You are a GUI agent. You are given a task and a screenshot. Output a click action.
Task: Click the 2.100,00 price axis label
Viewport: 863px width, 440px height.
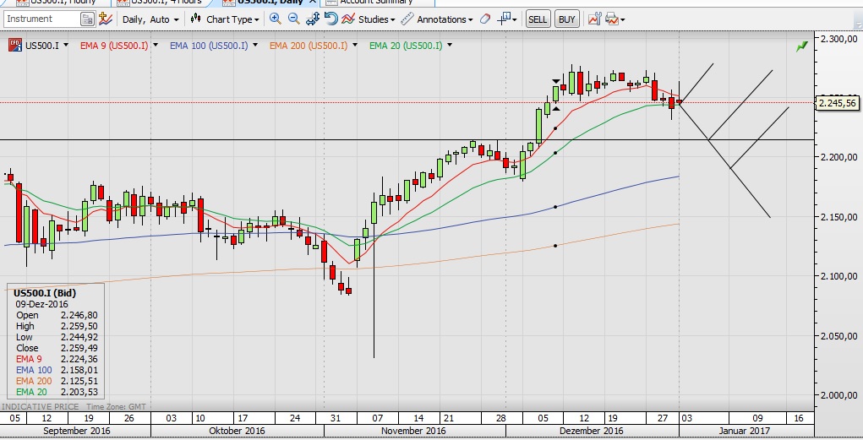pyautogui.click(x=838, y=277)
